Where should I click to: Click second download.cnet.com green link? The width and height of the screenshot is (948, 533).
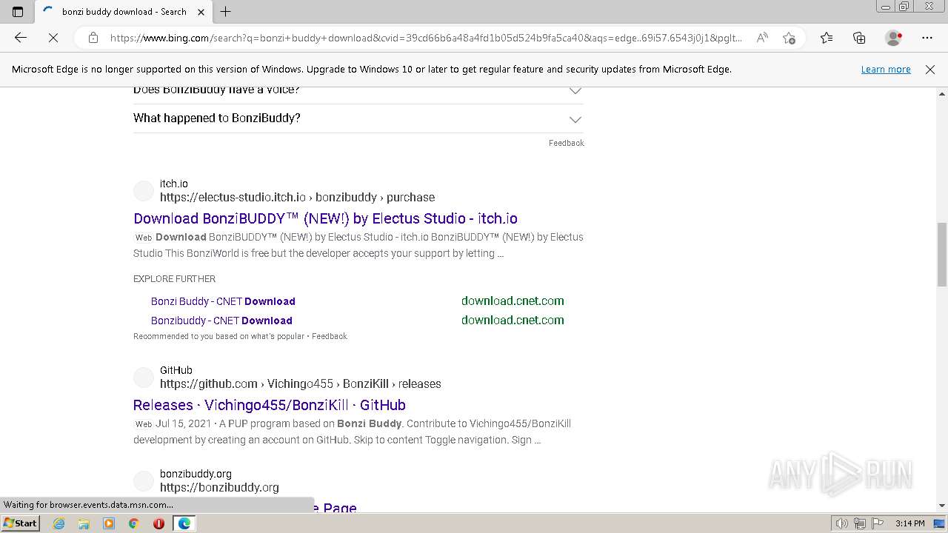point(513,321)
